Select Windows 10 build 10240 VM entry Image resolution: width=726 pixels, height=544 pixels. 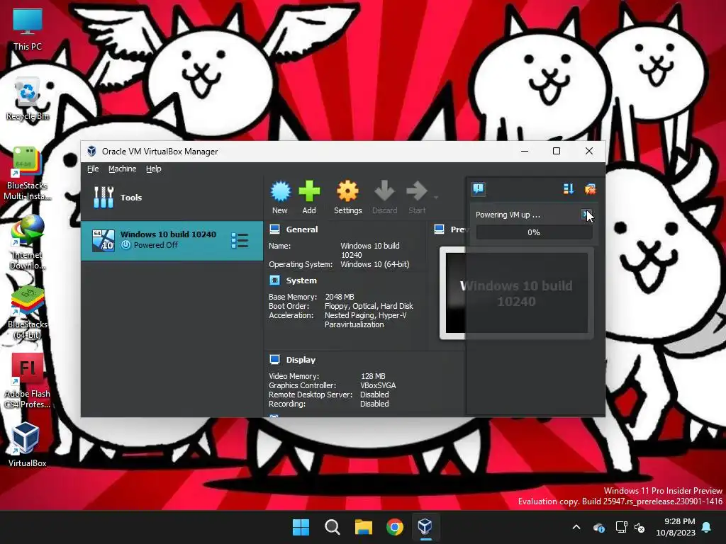coord(172,240)
